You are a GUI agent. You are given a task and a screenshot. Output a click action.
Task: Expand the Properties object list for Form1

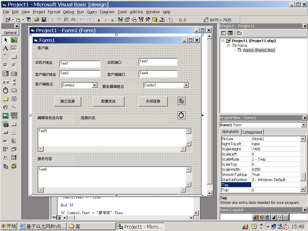pyautogui.click(x=304, y=125)
